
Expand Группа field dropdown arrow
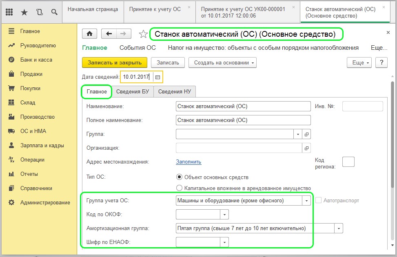click(x=298, y=134)
